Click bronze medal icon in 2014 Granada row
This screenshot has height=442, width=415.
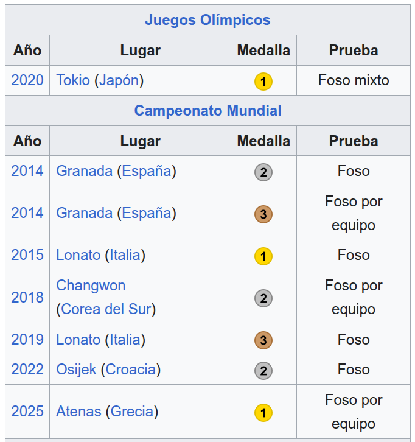pyautogui.click(x=263, y=214)
